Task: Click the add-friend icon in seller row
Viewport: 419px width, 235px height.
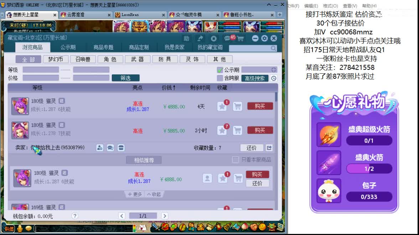Action: [x=100, y=147]
